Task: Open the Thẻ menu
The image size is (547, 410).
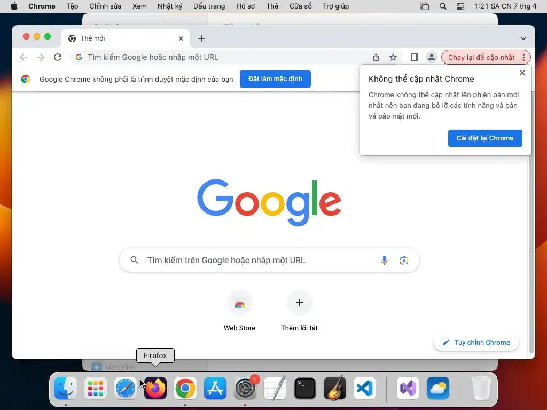Action: [272, 6]
